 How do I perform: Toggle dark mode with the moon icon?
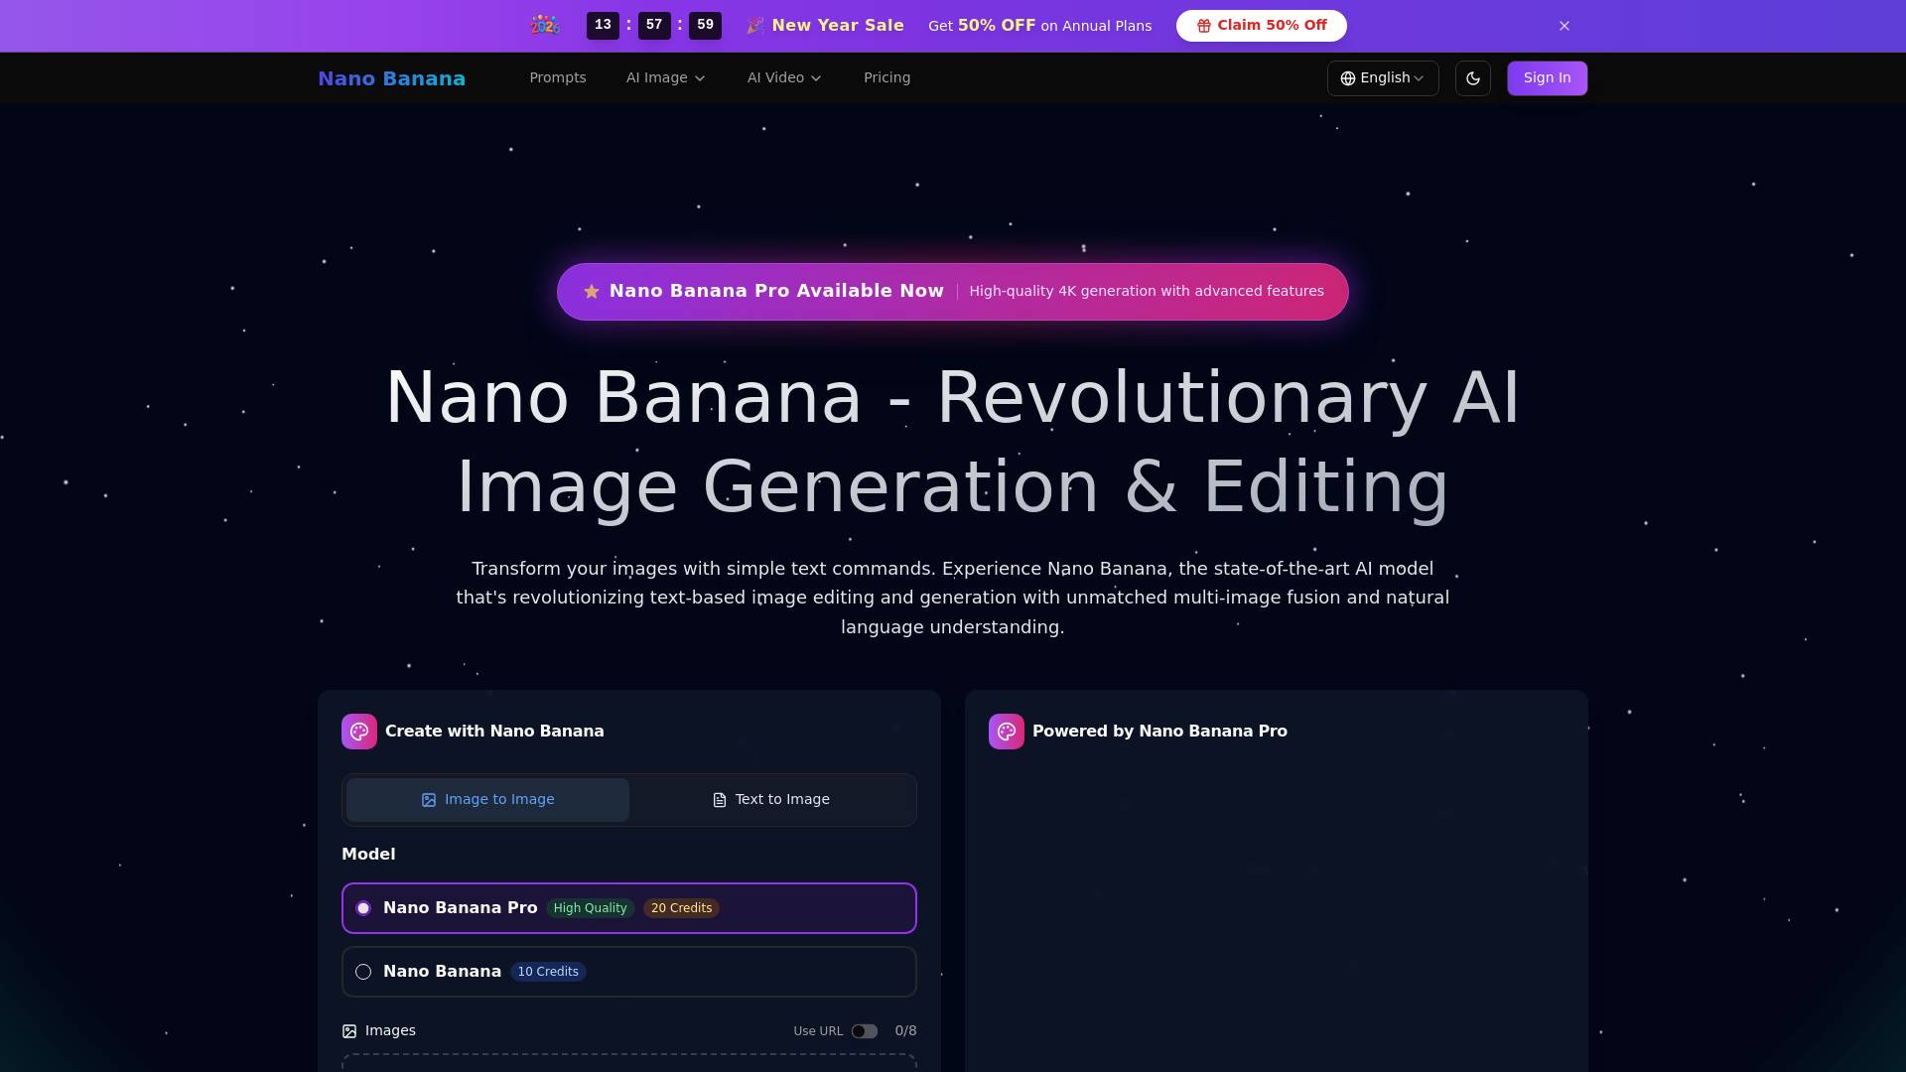click(x=1472, y=77)
